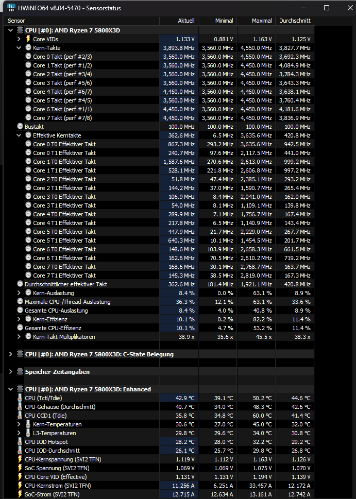Select the Core 2 Takt (perf #3/4) row
The height and width of the screenshot is (499, 356).
tap(159, 74)
